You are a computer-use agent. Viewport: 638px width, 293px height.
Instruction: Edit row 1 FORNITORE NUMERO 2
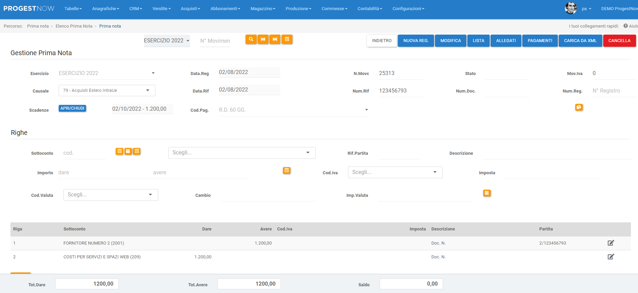pos(611,243)
